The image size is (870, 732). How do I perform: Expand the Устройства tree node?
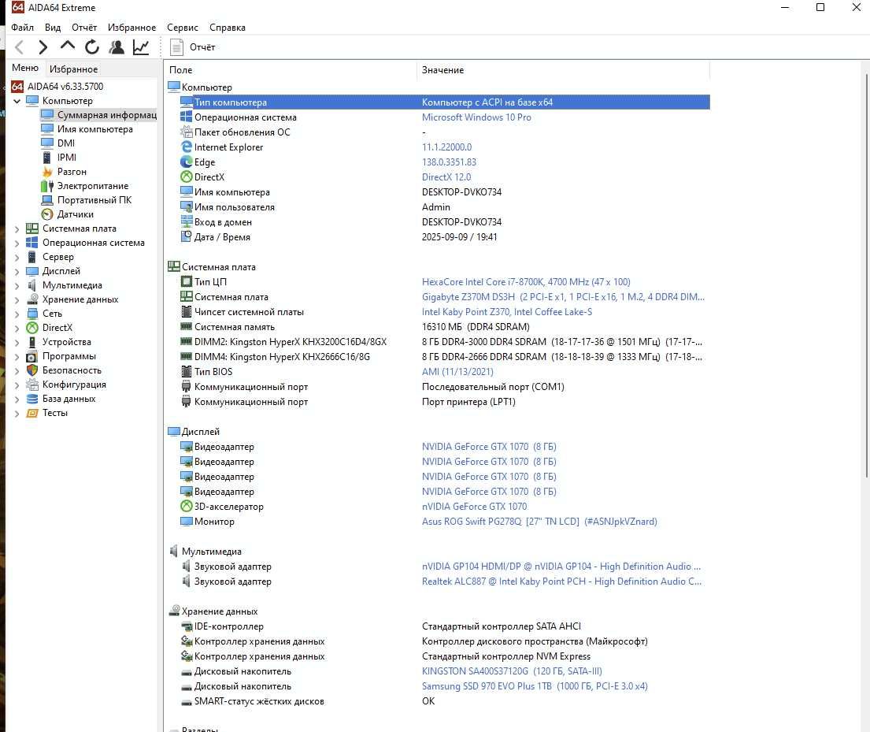click(x=17, y=342)
